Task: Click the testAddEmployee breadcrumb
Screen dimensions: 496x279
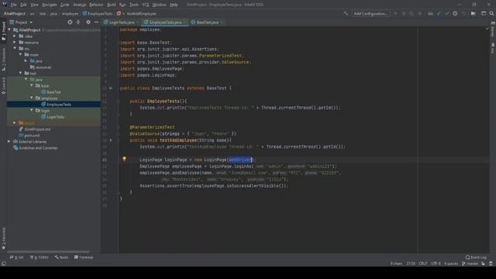Action: [x=136, y=14]
